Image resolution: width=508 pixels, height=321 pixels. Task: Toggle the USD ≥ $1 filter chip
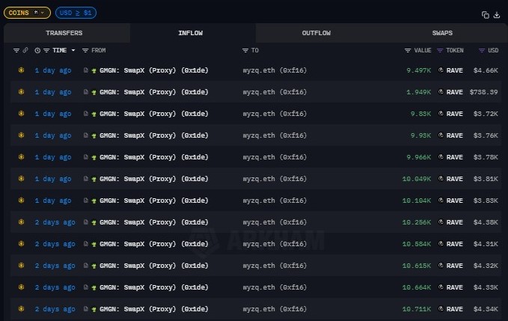[x=75, y=13]
